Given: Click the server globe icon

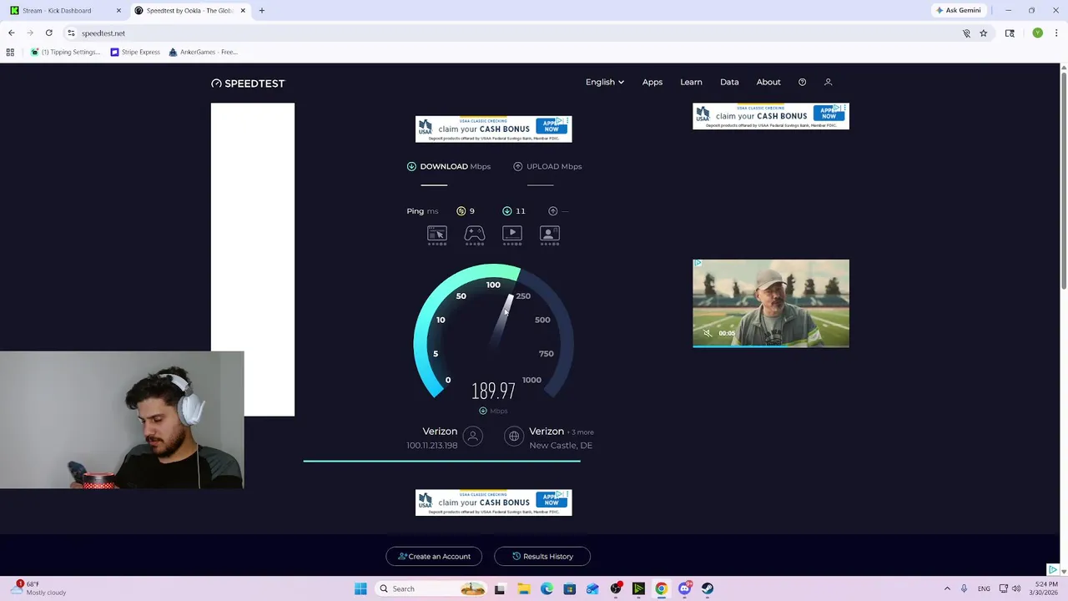Looking at the screenshot, I should point(514,436).
